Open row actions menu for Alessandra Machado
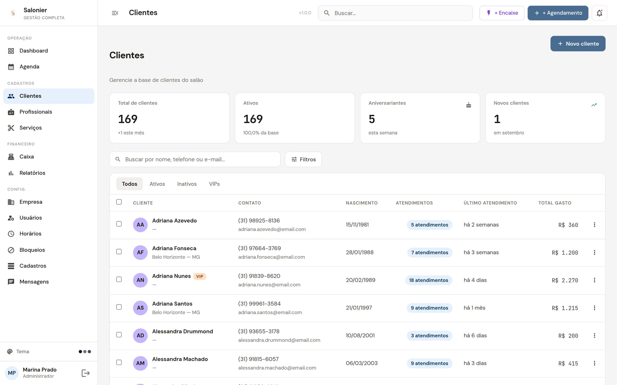The width and height of the screenshot is (617, 385). [x=594, y=363]
